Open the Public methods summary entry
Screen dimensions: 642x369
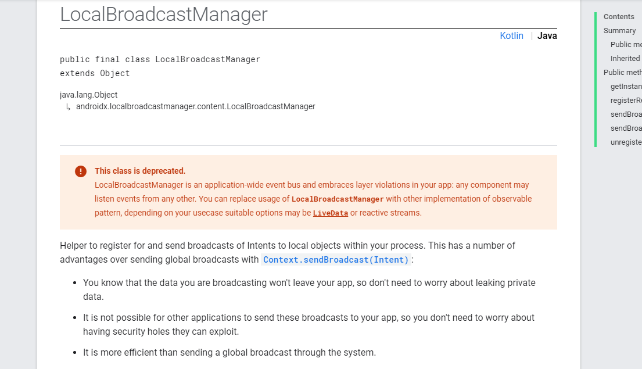point(625,44)
